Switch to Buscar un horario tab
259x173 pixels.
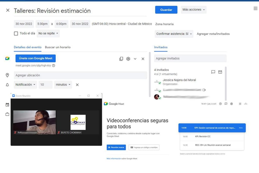(x=58, y=47)
